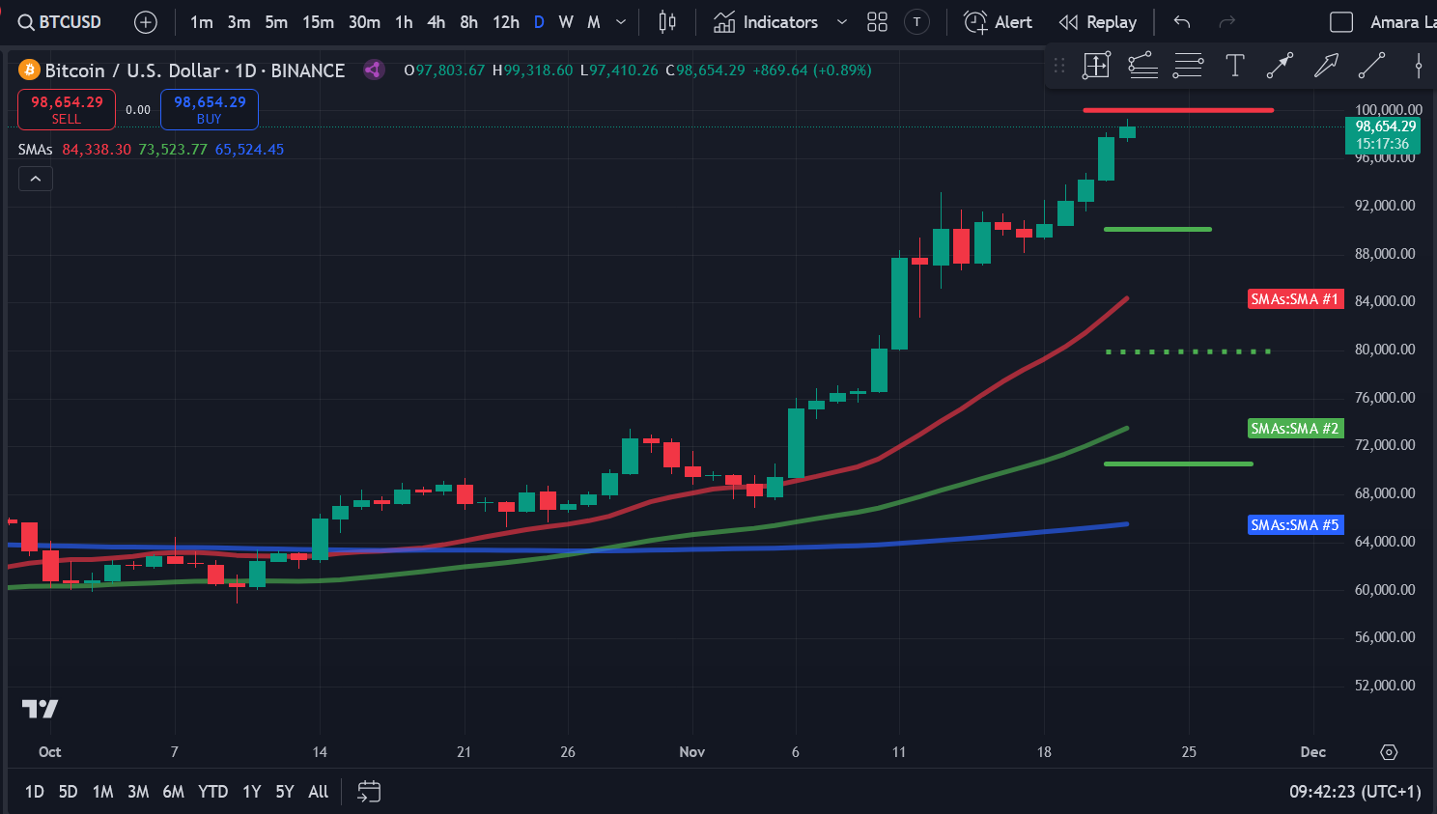The height and width of the screenshot is (814, 1437).
Task: Set range to All
Action: click(x=318, y=792)
